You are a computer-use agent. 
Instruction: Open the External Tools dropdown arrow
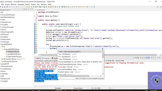[46, 7]
